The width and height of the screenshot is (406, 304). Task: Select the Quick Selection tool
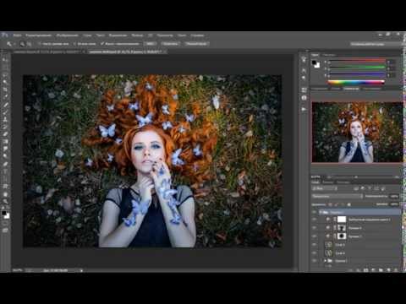click(5, 82)
